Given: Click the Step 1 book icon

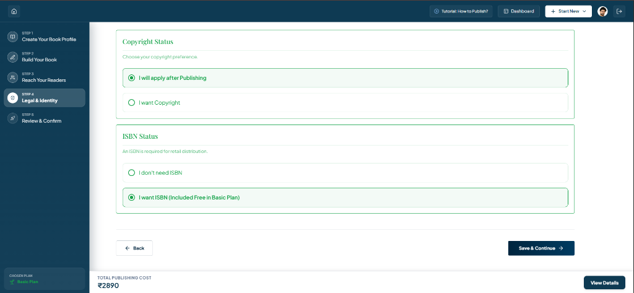Looking at the screenshot, I should (x=12, y=37).
